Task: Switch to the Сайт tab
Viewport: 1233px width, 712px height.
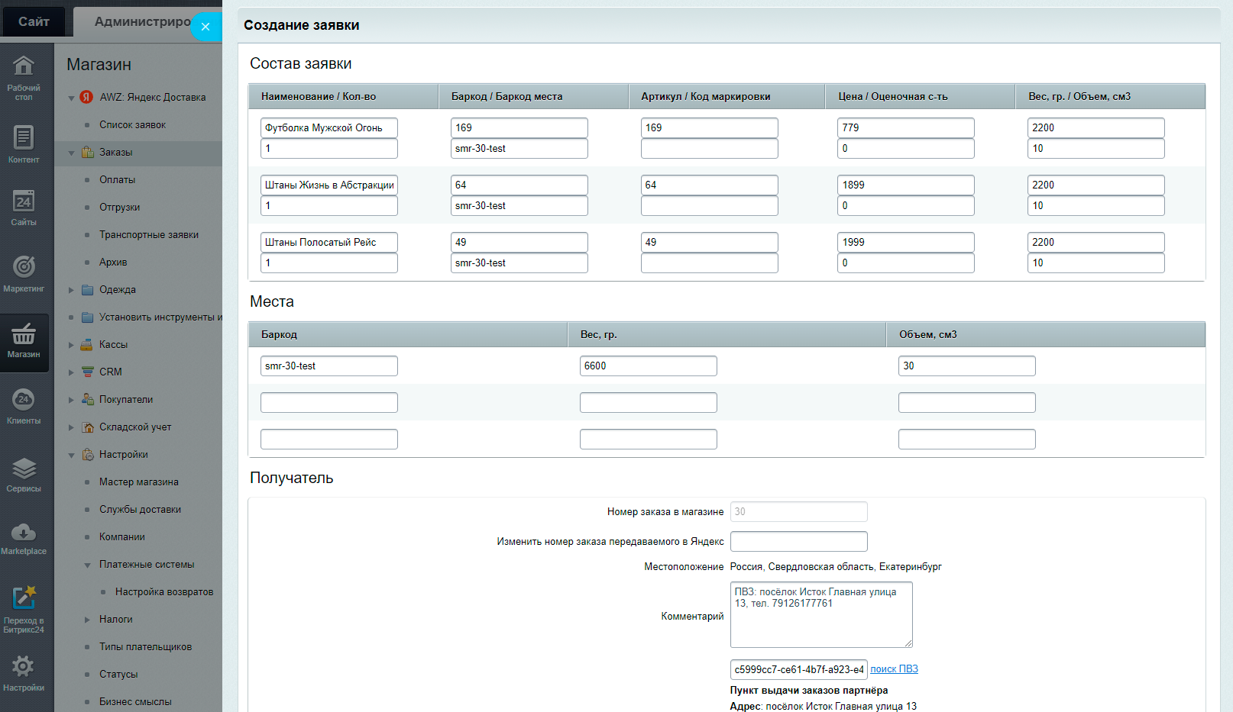Action: (34, 21)
